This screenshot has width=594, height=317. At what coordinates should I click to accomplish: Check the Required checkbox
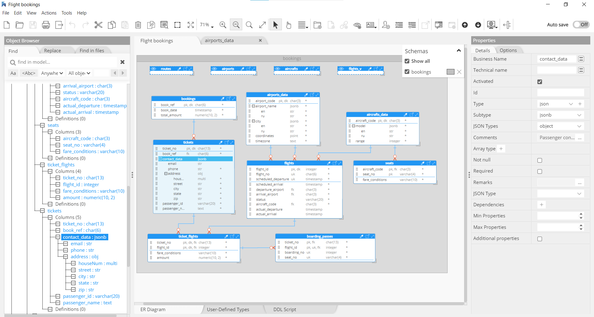pos(540,171)
